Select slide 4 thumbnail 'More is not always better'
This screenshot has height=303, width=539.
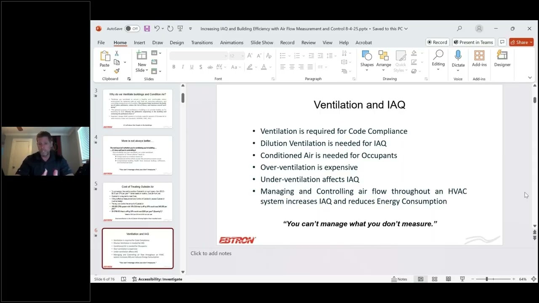[138, 155]
